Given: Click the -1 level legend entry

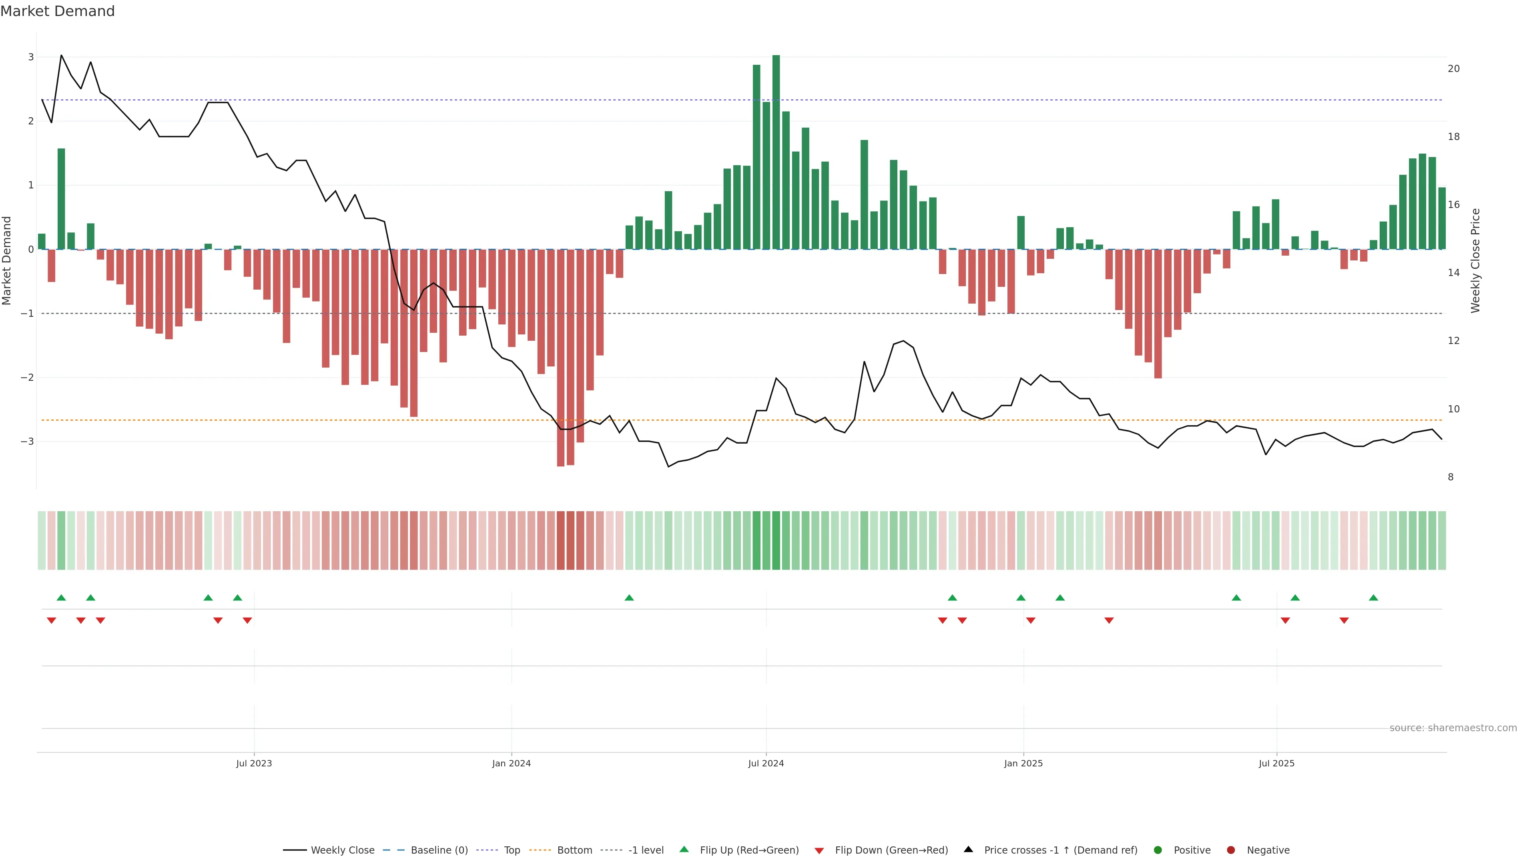Looking at the screenshot, I should point(646,850).
